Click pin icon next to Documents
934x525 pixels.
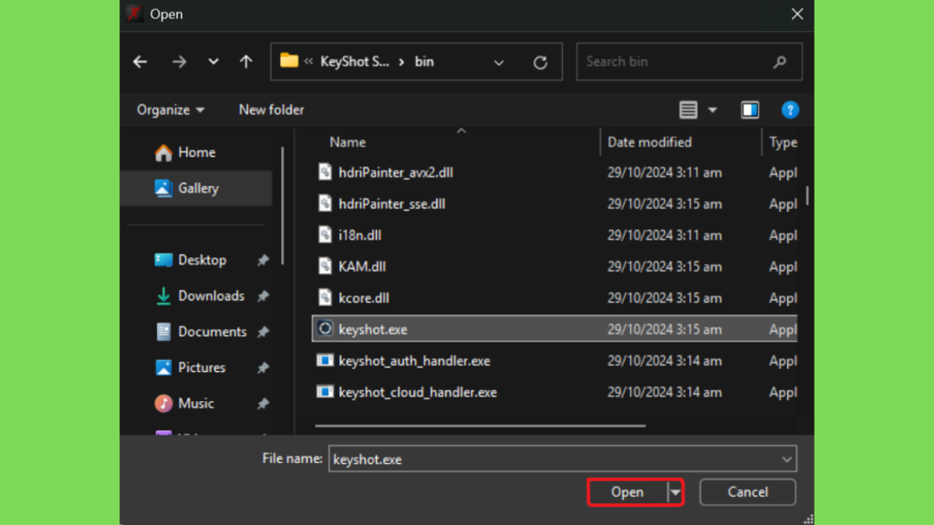263,332
